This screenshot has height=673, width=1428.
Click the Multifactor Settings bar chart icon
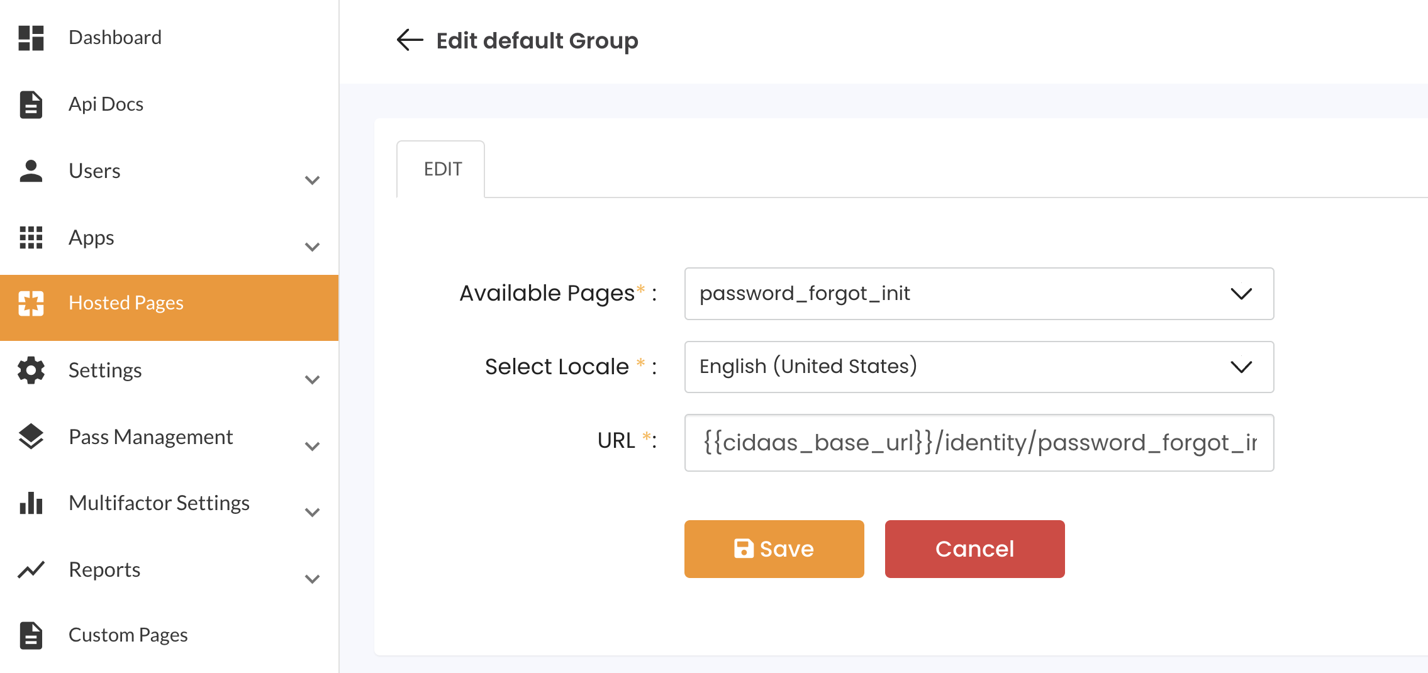pos(31,503)
